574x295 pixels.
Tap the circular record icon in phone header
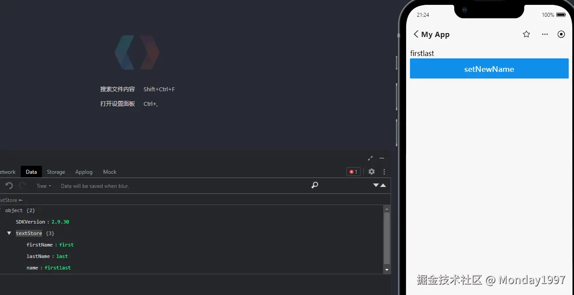pyautogui.click(x=561, y=34)
